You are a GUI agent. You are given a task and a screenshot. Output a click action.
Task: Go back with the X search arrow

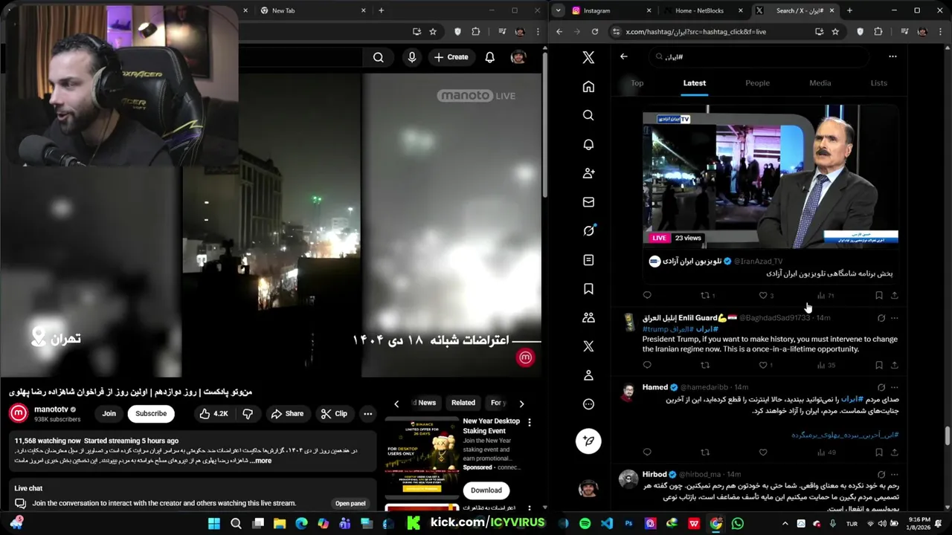tap(624, 56)
